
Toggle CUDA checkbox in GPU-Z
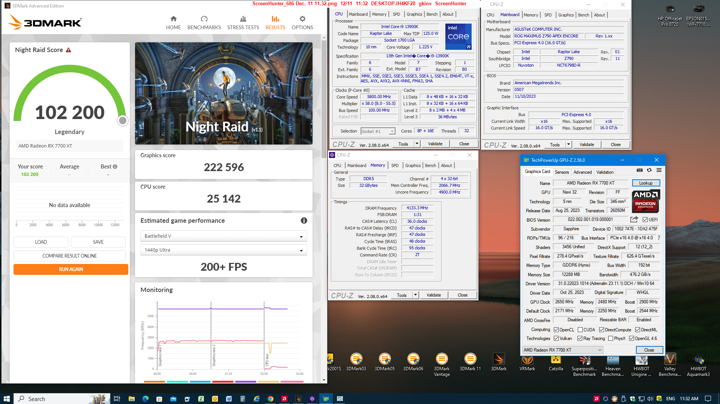click(x=580, y=330)
